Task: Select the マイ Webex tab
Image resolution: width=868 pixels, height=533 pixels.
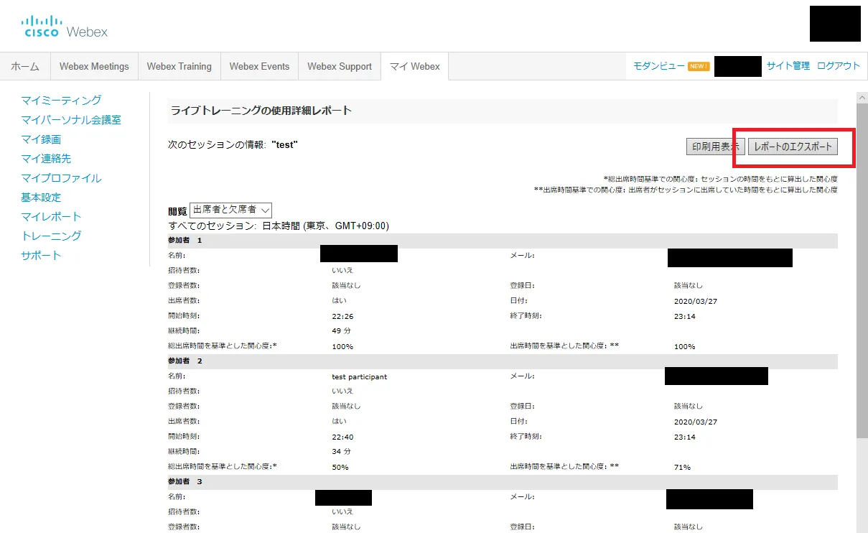Action: point(414,66)
